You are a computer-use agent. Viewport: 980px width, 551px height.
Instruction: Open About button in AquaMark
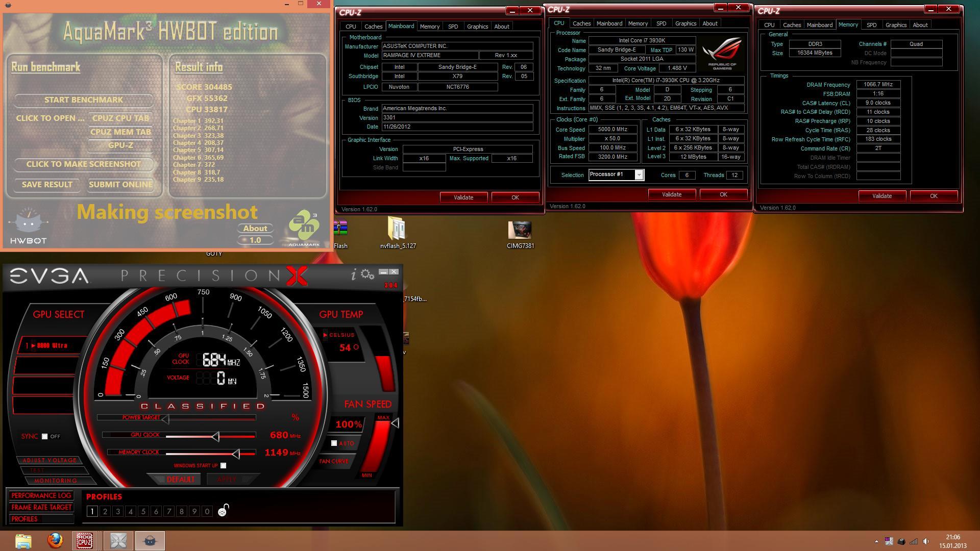(x=255, y=228)
